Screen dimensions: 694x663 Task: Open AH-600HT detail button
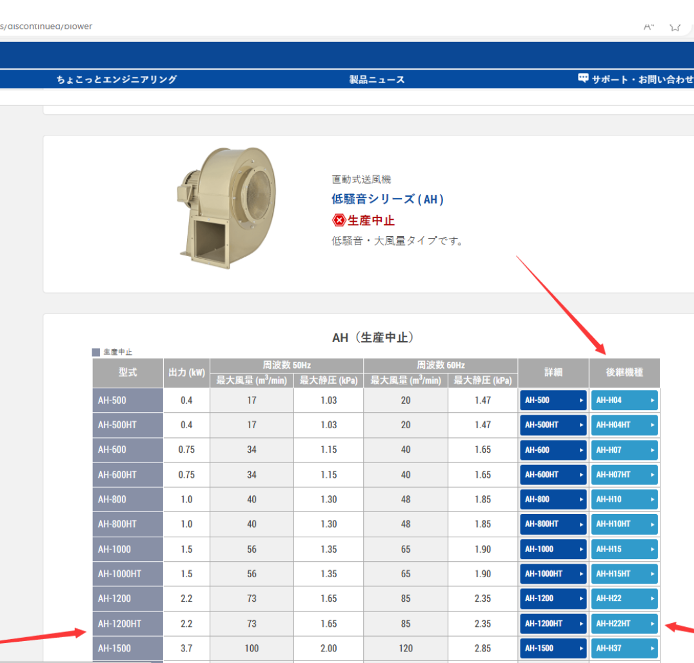(553, 475)
